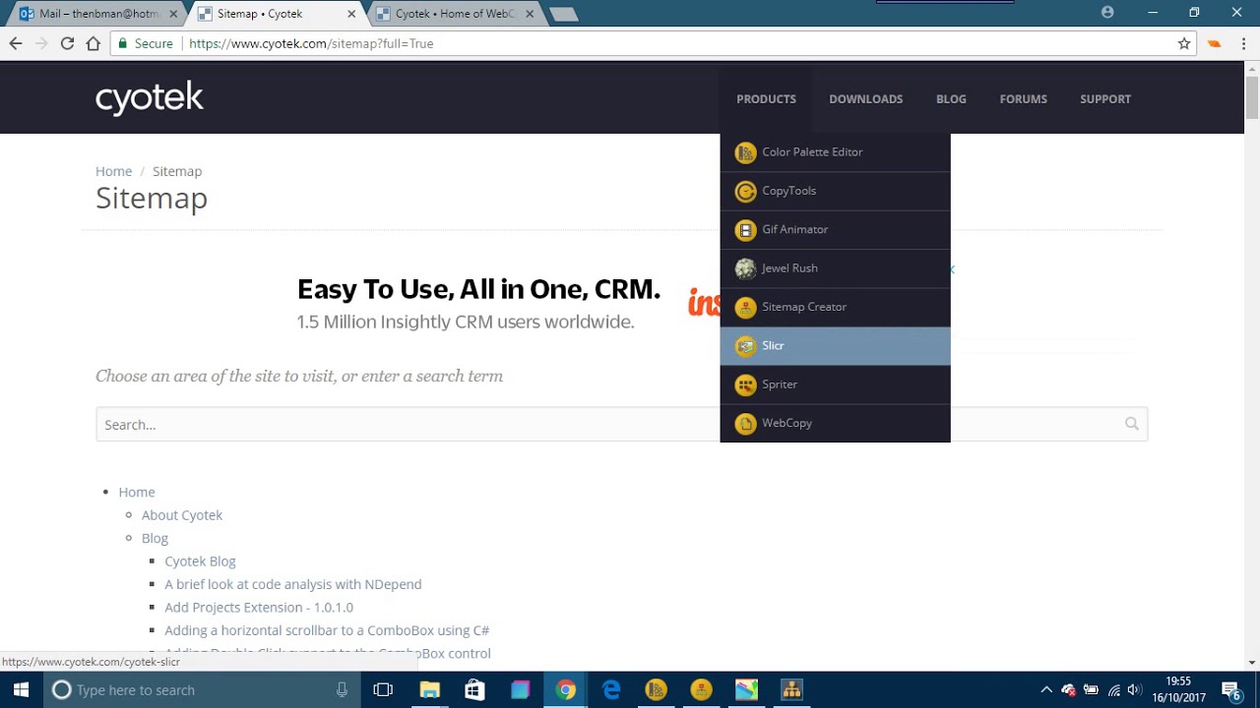Image resolution: width=1260 pixels, height=708 pixels.
Task: Go back to the previous page
Action: (16, 43)
